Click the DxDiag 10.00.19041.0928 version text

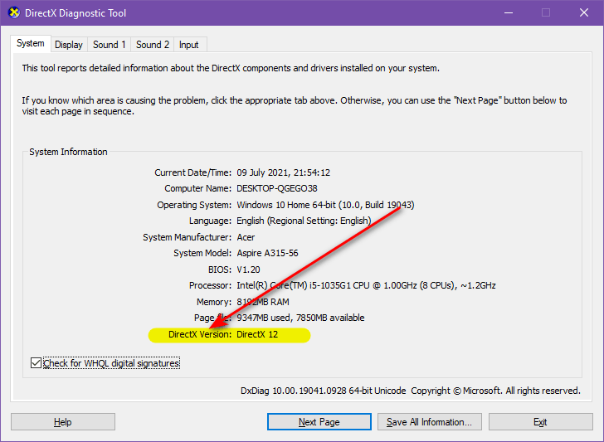[x=324, y=391]
